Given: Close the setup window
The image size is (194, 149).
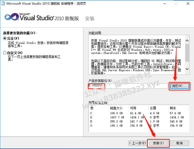Looking at the screenshot, I should click(x=188, y=4).
